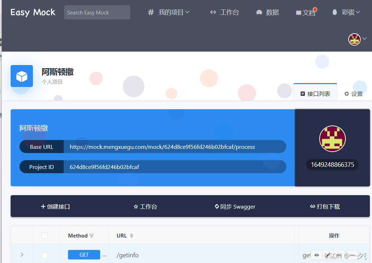Image resolution: width=372 pixels, height=263 pixels.
Task: Check the /getinfo row checkbox
Action: [45, 256]
